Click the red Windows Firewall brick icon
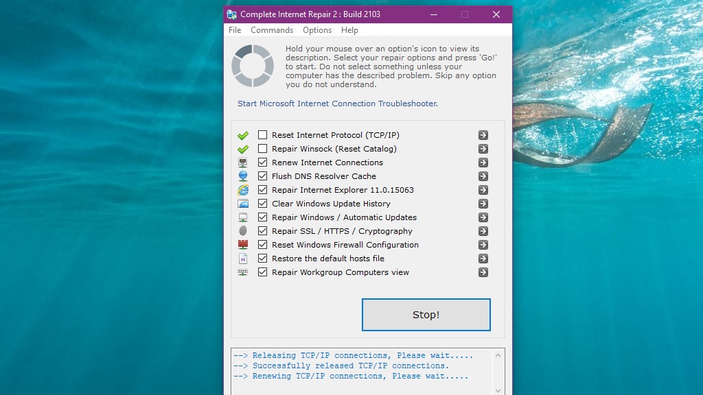 point(244,245)
